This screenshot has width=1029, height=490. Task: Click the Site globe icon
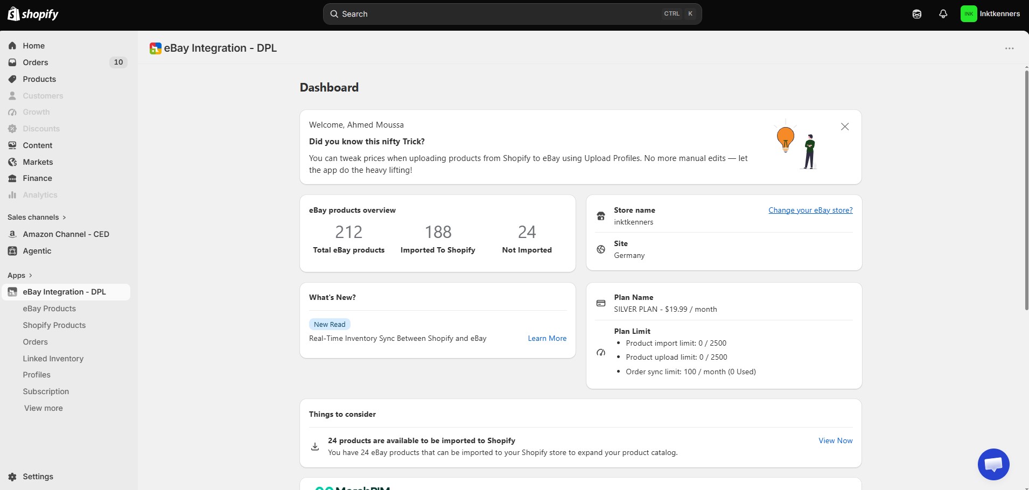601,249
